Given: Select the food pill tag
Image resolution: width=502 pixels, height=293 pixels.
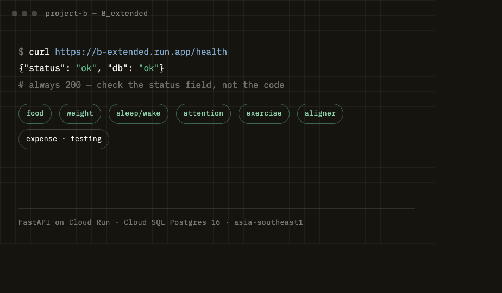Looking at the screenshot, I should click(35, 113).
